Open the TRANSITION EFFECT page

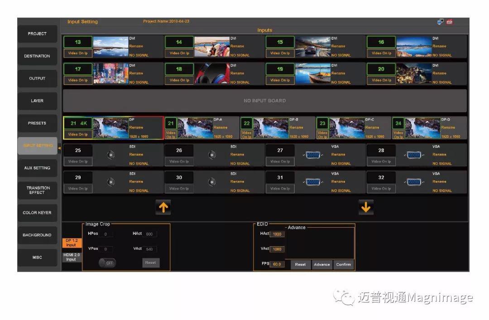(37, 190)
